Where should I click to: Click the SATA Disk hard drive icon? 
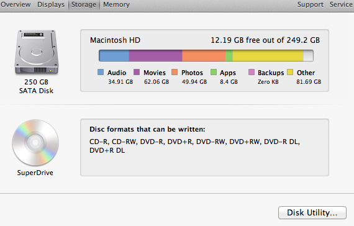click(37, 52)
